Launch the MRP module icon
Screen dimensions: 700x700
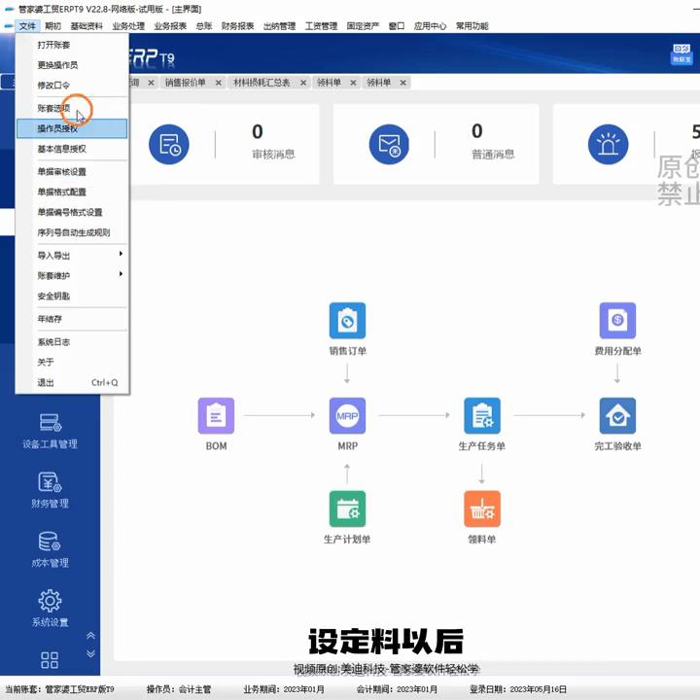pos(347,416)
